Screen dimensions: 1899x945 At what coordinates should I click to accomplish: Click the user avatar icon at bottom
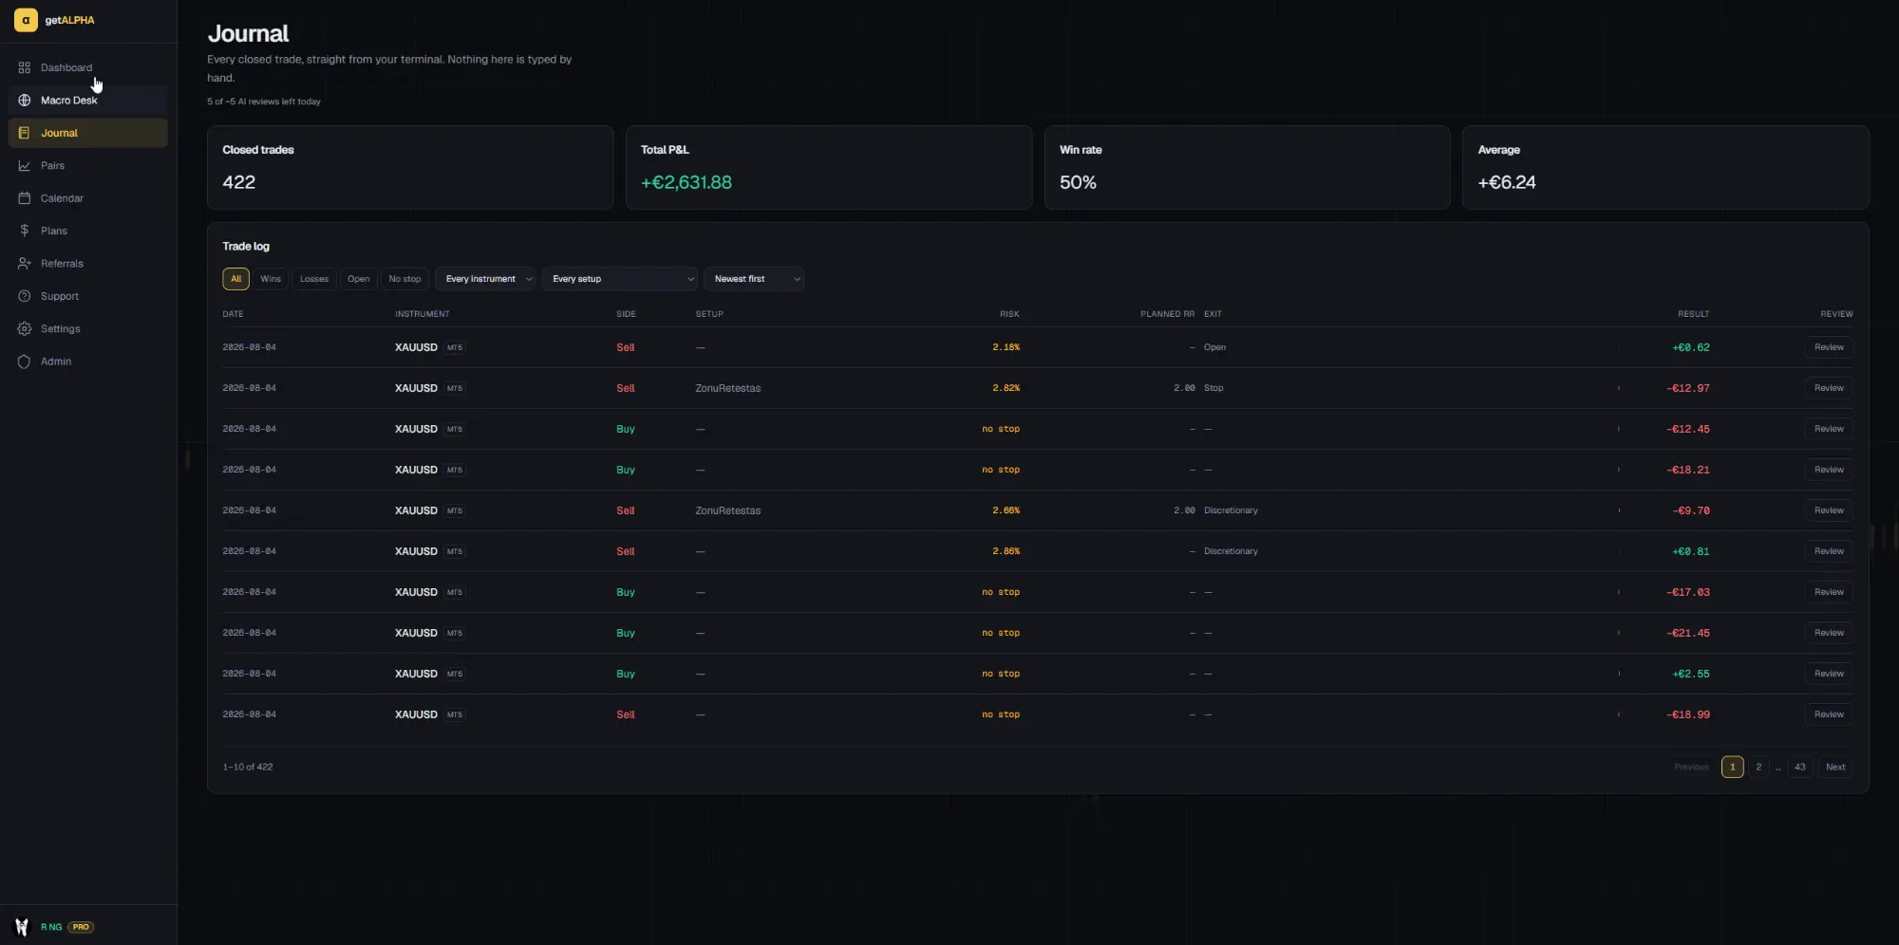[x=22, y=927]
